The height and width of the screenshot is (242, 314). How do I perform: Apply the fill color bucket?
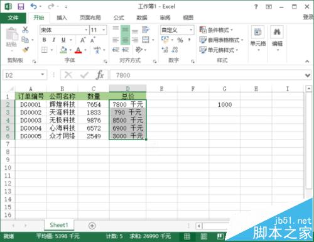[x=63, y=50]
